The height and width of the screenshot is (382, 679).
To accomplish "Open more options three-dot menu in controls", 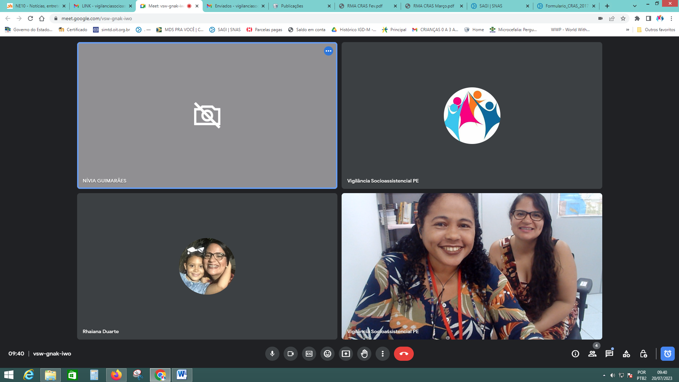I will click(x=382, y=354).
